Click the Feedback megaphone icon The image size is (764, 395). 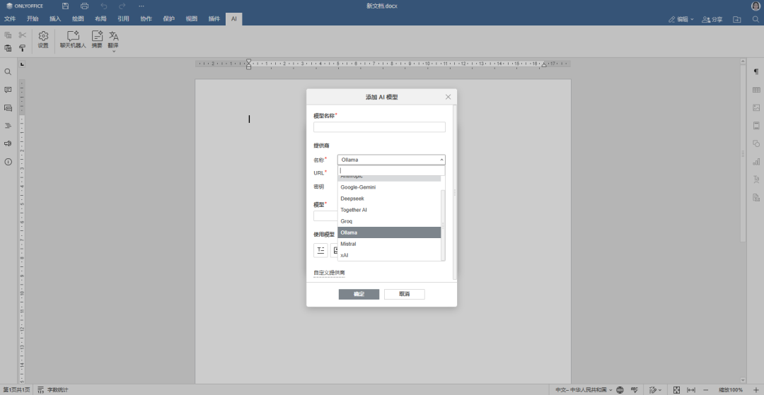tap(8, 143)
